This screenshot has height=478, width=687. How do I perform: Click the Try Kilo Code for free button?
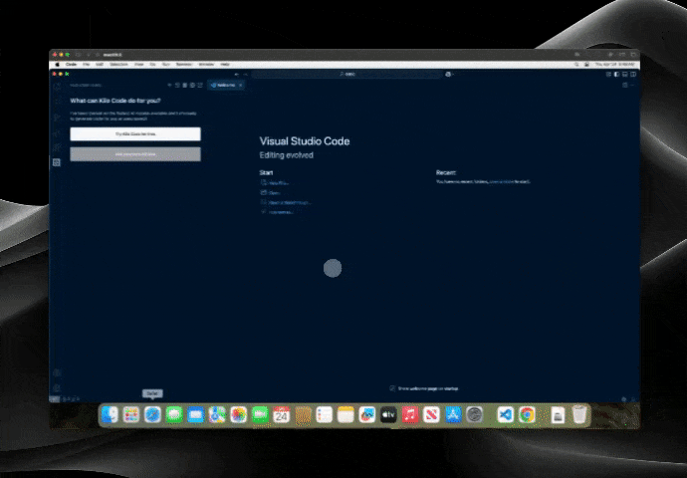coord(135,133)
